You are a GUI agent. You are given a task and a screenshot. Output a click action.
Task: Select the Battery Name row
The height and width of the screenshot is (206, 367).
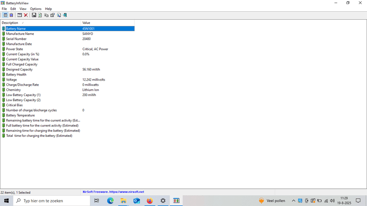pos(67,28)
